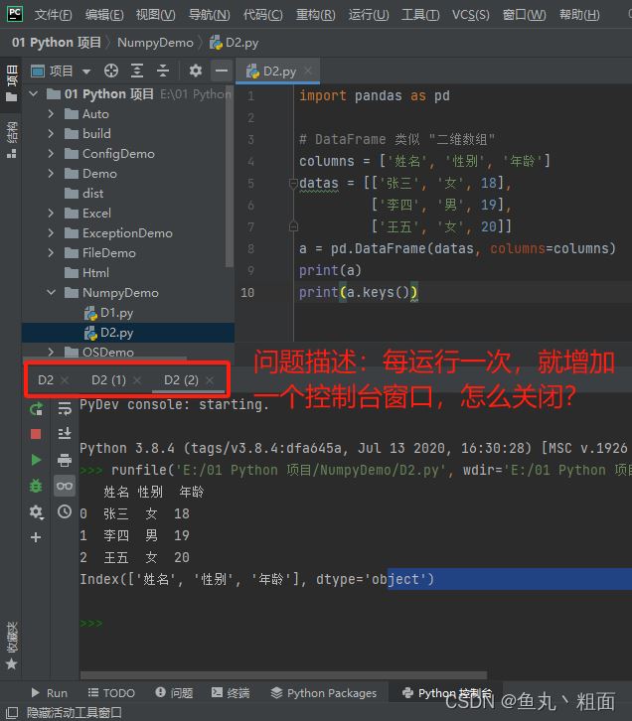Switch to the D2 (1) console tab
The image size is (632, 721).
click(108, 380)
